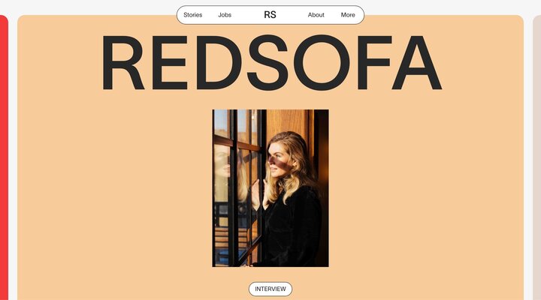This screenshot has height=300, width=541.
Task: Open the Stories page
Action: (192, 15)
